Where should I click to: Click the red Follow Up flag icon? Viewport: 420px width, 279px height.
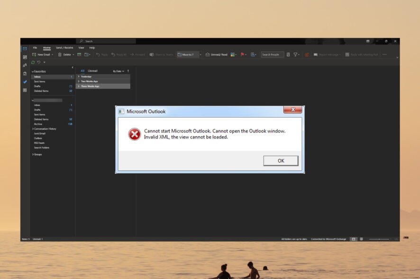click(243, 54)
